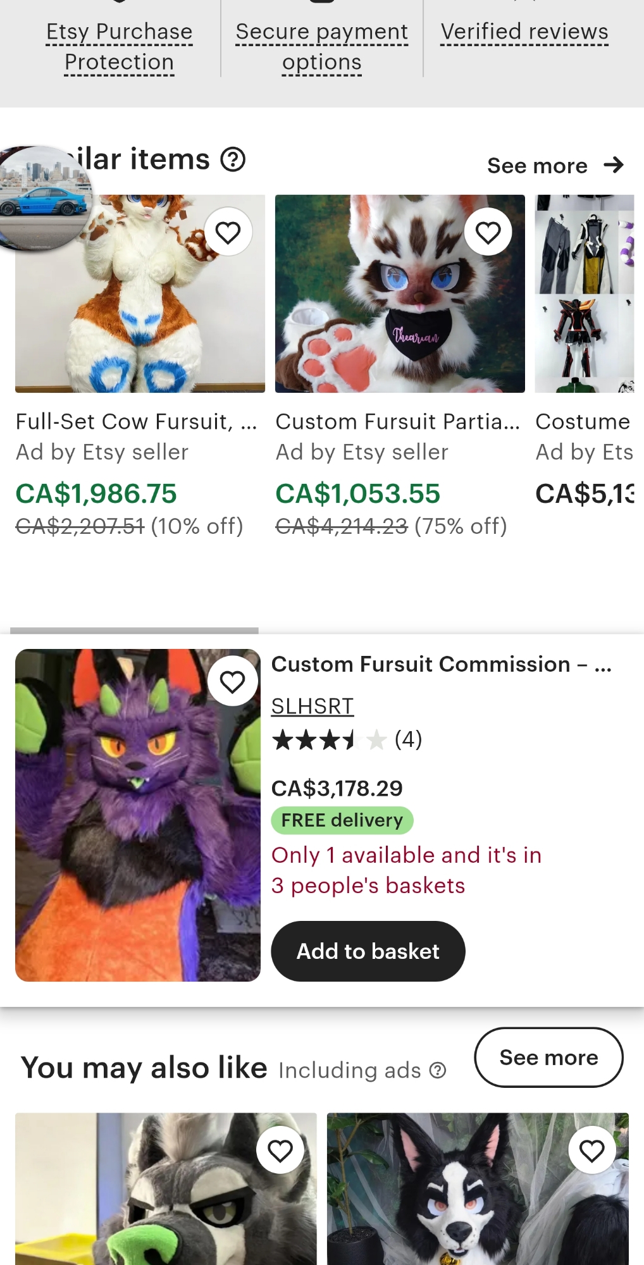Click the arrow next to See more
644x1265 pixels.
click(614, 165)
